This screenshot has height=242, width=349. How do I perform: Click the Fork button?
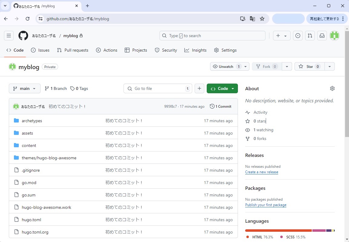pyautogui.click(x=267, y=67)
